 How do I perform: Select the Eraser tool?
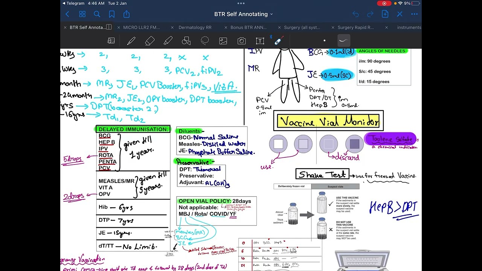point(149,41)
